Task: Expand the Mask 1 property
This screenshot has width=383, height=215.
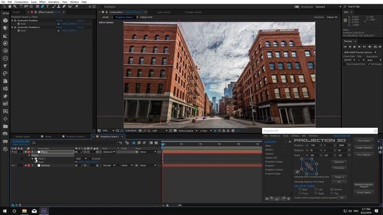Action: [32, 159]
